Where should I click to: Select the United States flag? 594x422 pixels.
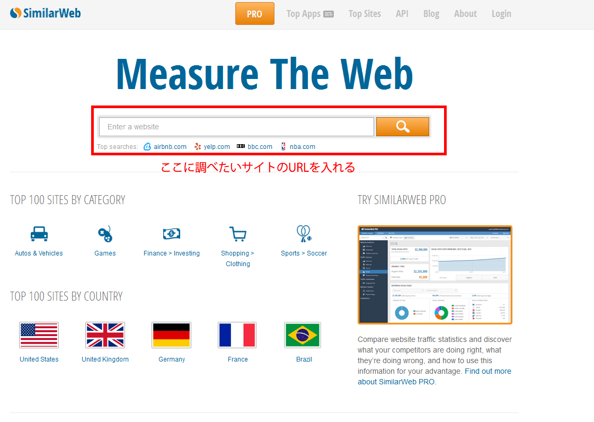(x=39, y=335)
